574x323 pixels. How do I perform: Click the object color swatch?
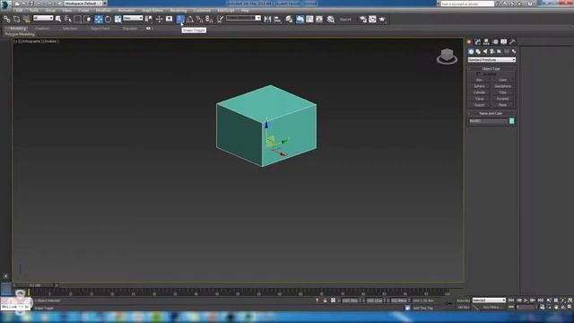point(511,121)
